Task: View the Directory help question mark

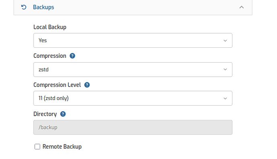Action: click(63, 114)
